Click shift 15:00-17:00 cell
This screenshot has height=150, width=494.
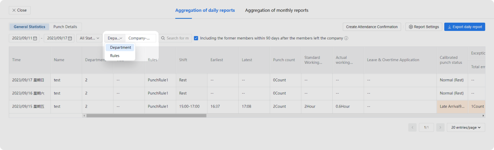coord(191,107)
